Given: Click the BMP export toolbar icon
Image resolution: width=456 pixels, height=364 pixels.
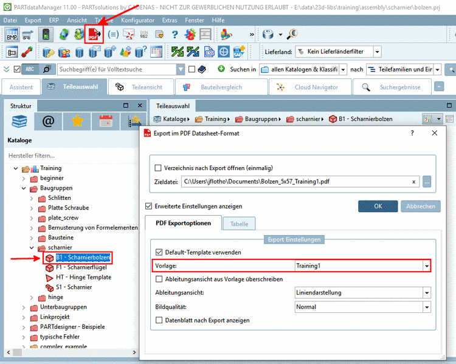Looking at the screenshot, I should [x=12, y=35].
